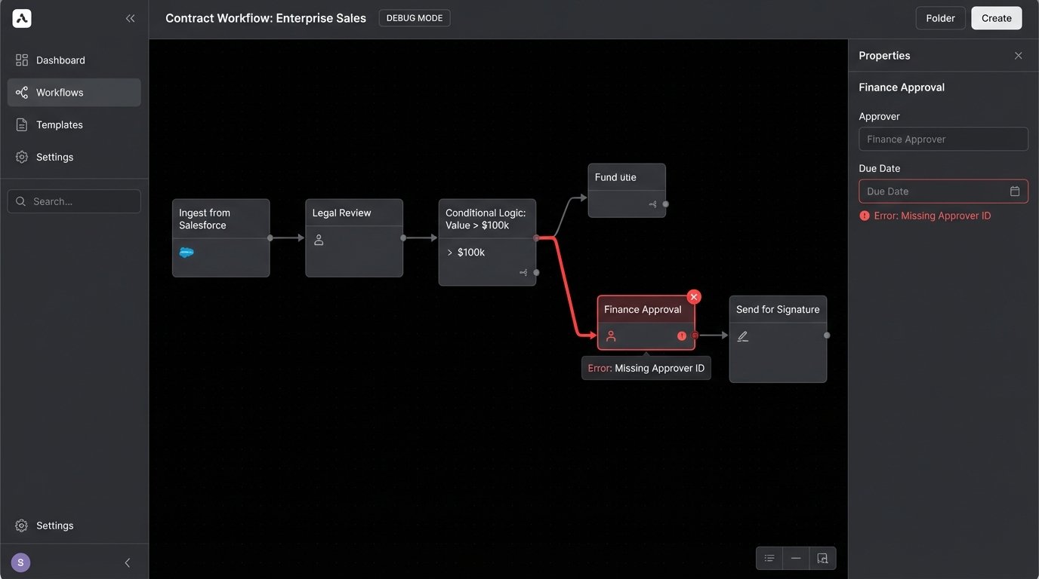
Task: Navigate to the Dashboard page
Action: coord(60,60)
